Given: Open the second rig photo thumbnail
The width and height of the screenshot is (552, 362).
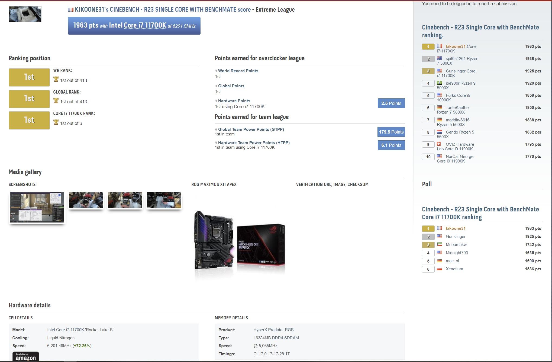Looking at the screenshot, I should click(86, 200).
